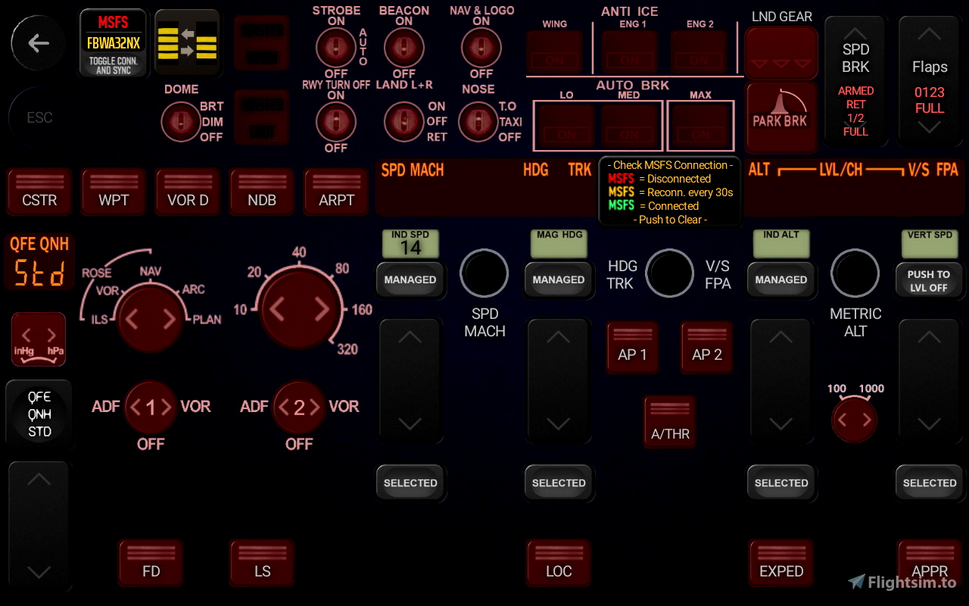The height and width of the screenshot is (606, 969).
Task: Toggle MSFS FBWA32NX connection and sync
Action: pyautogui.click(x=113, y=43)
